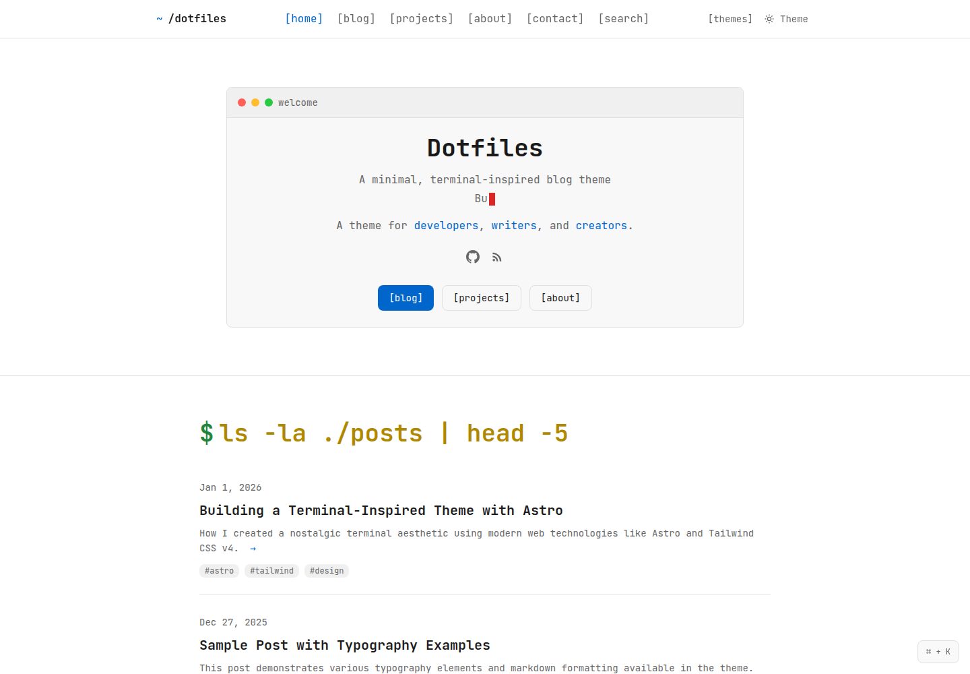This screenshot has width=970, height=674.
Task: Open the RSS feed icon
Action: (x=497, y=257)
